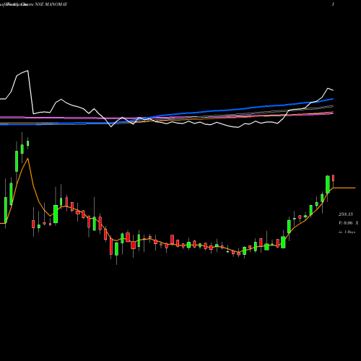Select the last red candle at chart's right end
361x361 pixels.
click(x=334, y=178)
